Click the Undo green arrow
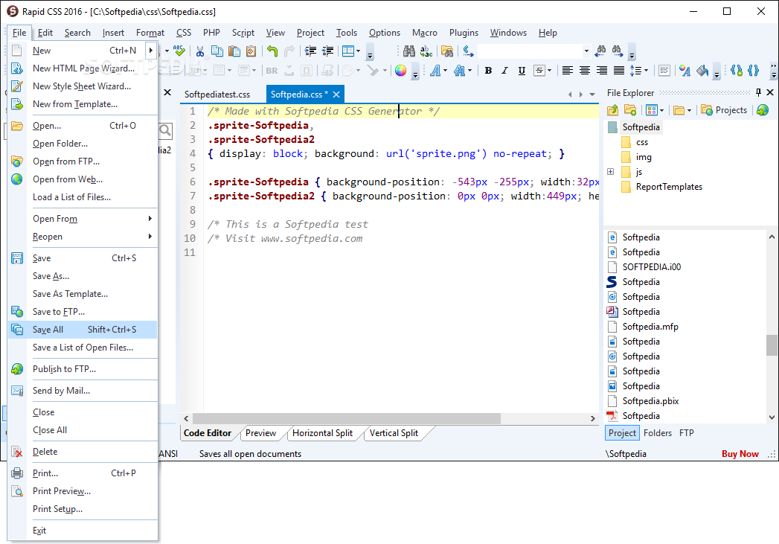 pyautogui.click(x=272, y=51)
